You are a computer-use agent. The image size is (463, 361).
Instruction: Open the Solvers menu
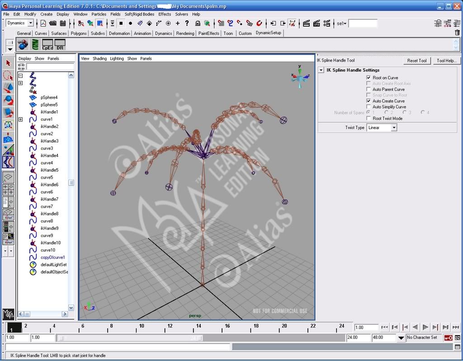pos(182,14)
